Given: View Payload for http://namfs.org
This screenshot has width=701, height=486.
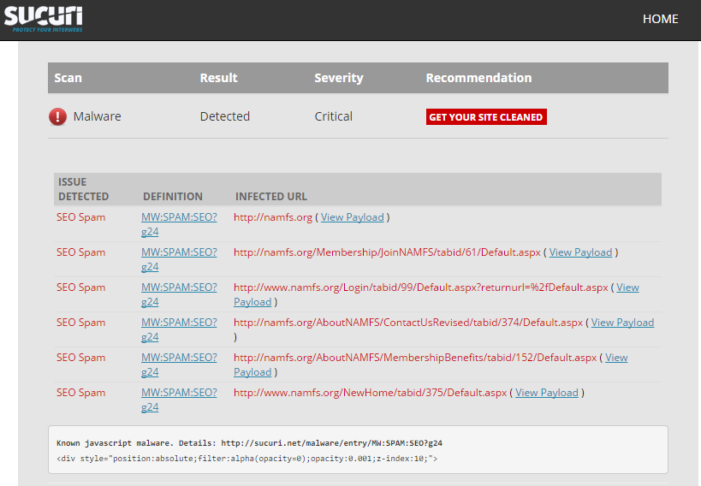Looking at the screenshot, I should click(x=353, y=217).
